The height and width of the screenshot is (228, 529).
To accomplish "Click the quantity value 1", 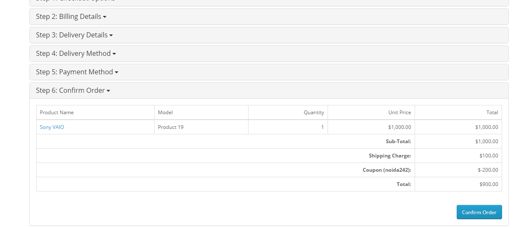I will 323,127.
